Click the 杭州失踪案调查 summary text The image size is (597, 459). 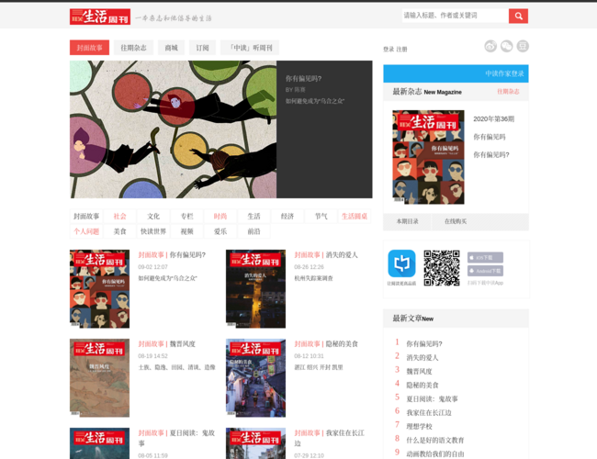click(x=314, y=278)
